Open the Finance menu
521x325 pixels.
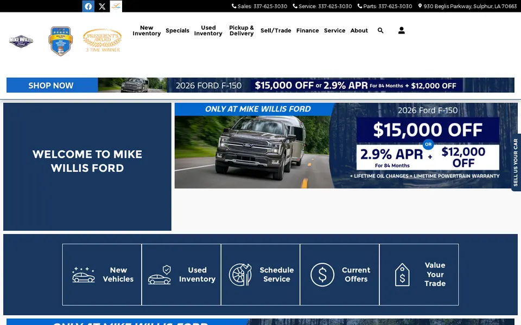coord(308,30)
